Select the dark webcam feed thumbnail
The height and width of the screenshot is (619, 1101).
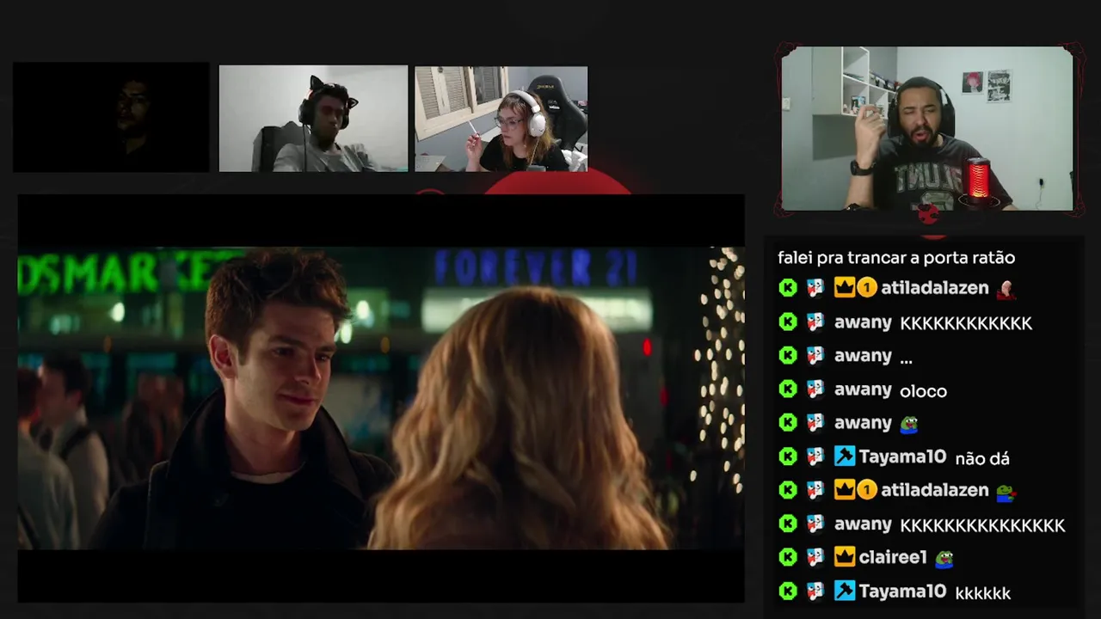(111, 117)
